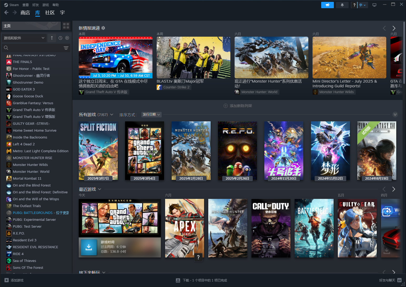Click the 主页 home button
Viewport: 406px width, 287px height.
coord(31,26)
